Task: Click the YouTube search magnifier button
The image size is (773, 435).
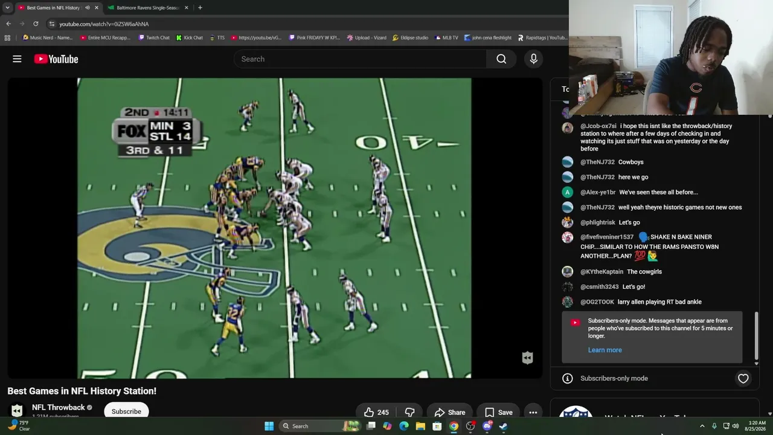Action: (x=501, y=59)
